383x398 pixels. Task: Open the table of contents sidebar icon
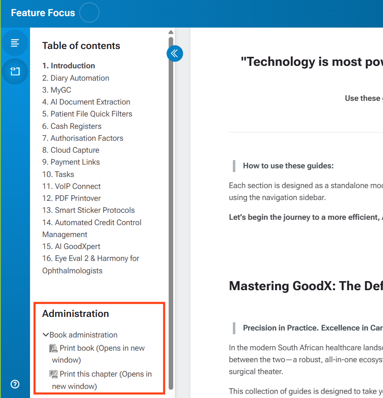pos(15,43)
